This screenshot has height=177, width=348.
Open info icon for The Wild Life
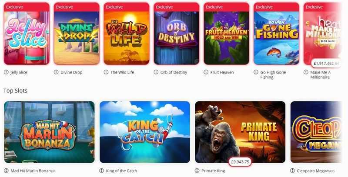(106, 72)
